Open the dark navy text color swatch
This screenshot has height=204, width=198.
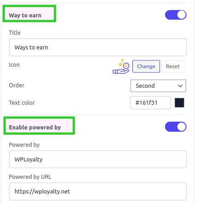(x=179, y=102)
